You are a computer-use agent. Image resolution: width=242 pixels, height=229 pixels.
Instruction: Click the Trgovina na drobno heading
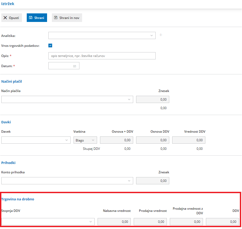pyautogui.click(x=18, y=199)
